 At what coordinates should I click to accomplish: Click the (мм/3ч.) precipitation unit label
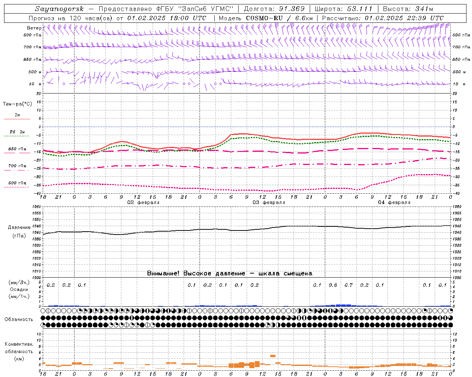(x=19, y=282)
